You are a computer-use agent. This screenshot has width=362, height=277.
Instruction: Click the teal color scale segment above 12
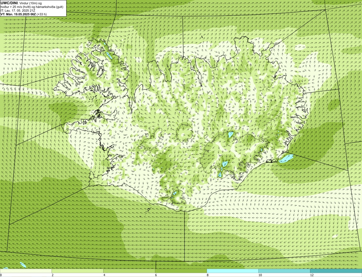(x=336, y=271)
